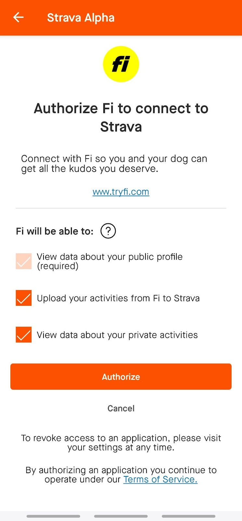Image resolution: width=242 pixels, height=521 pixels.
Task: Tap the back arrow in the header
Action: [19, 17]
